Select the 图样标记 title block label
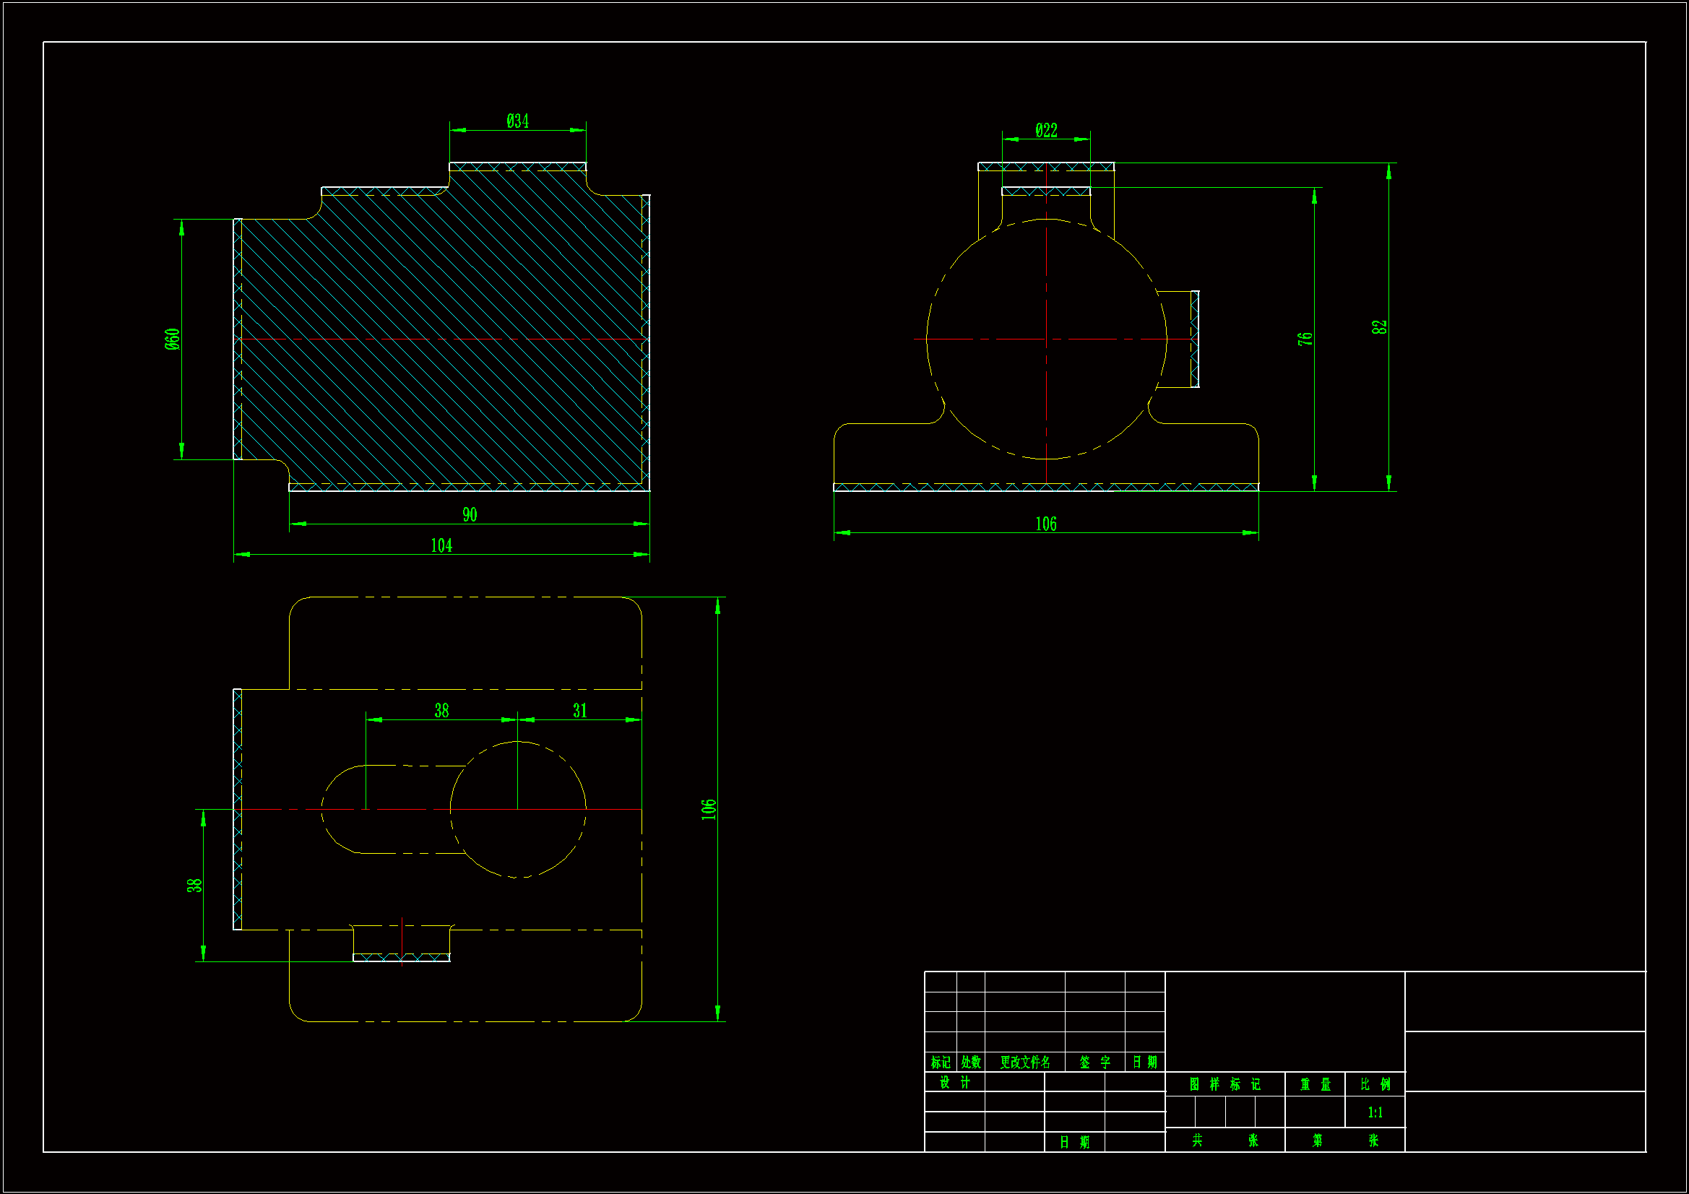This screenshot has height=1194, width=1689. [1224, 1084]
